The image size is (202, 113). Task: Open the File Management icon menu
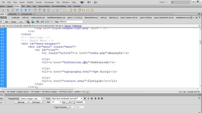pos(38,22)
